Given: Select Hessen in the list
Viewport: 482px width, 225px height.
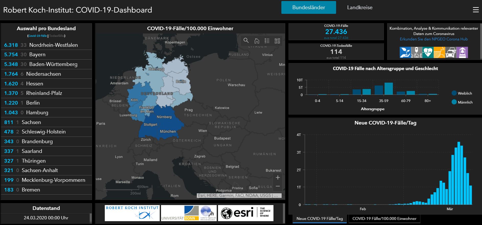Looking at the screenshot, I should pos(46,84).
